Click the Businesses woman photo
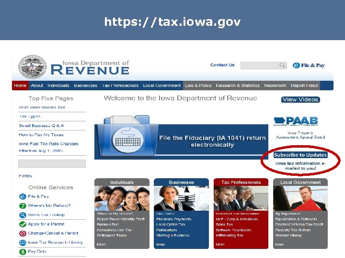Image resolution: width=345 pixels, height=258 pixels. click(x=181, y=198)
